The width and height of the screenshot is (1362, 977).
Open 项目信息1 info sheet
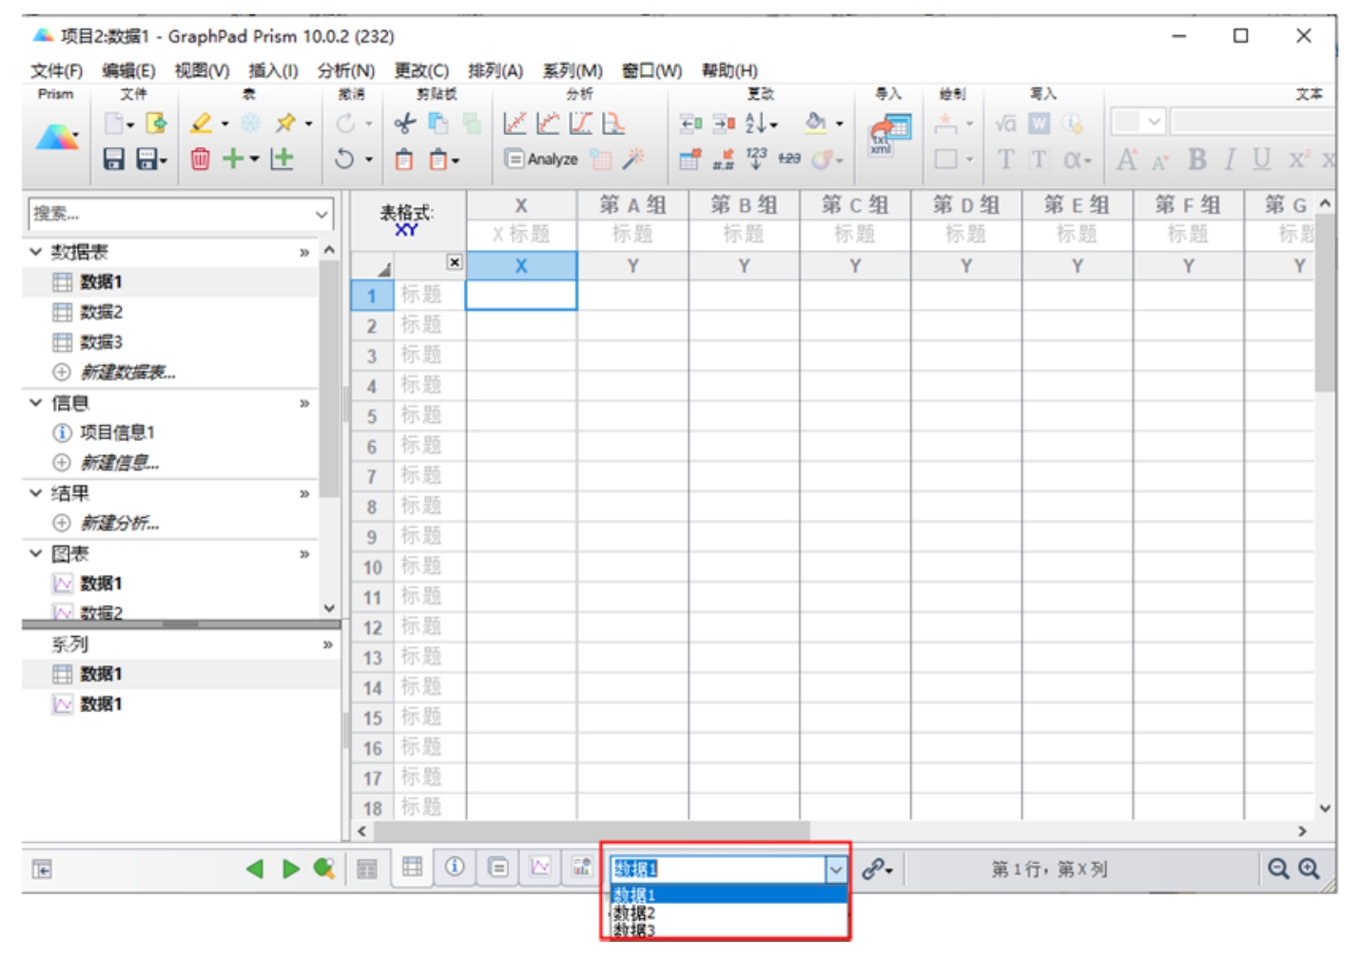pyautogui.click(x=117, y=432)
